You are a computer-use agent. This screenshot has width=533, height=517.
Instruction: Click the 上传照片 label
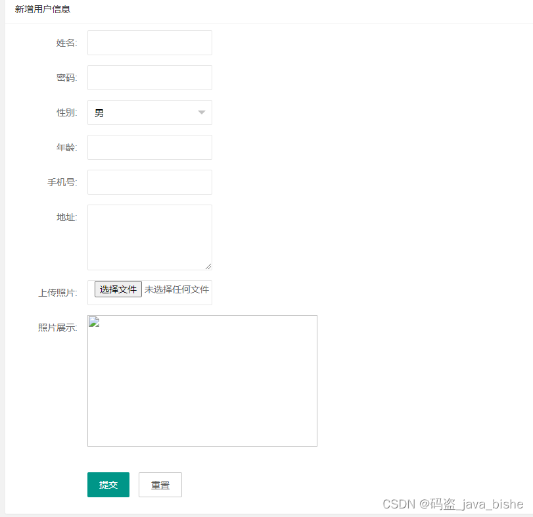point(57,293)
